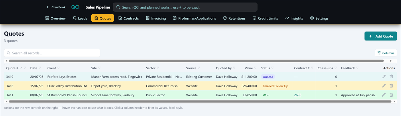401x116 pixels.
Task: Click the Sales Pipeline title
Action: click(x=98, y=7)
